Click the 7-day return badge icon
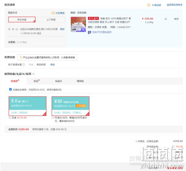Screen dimensions: 186x171 pos(89,32)
